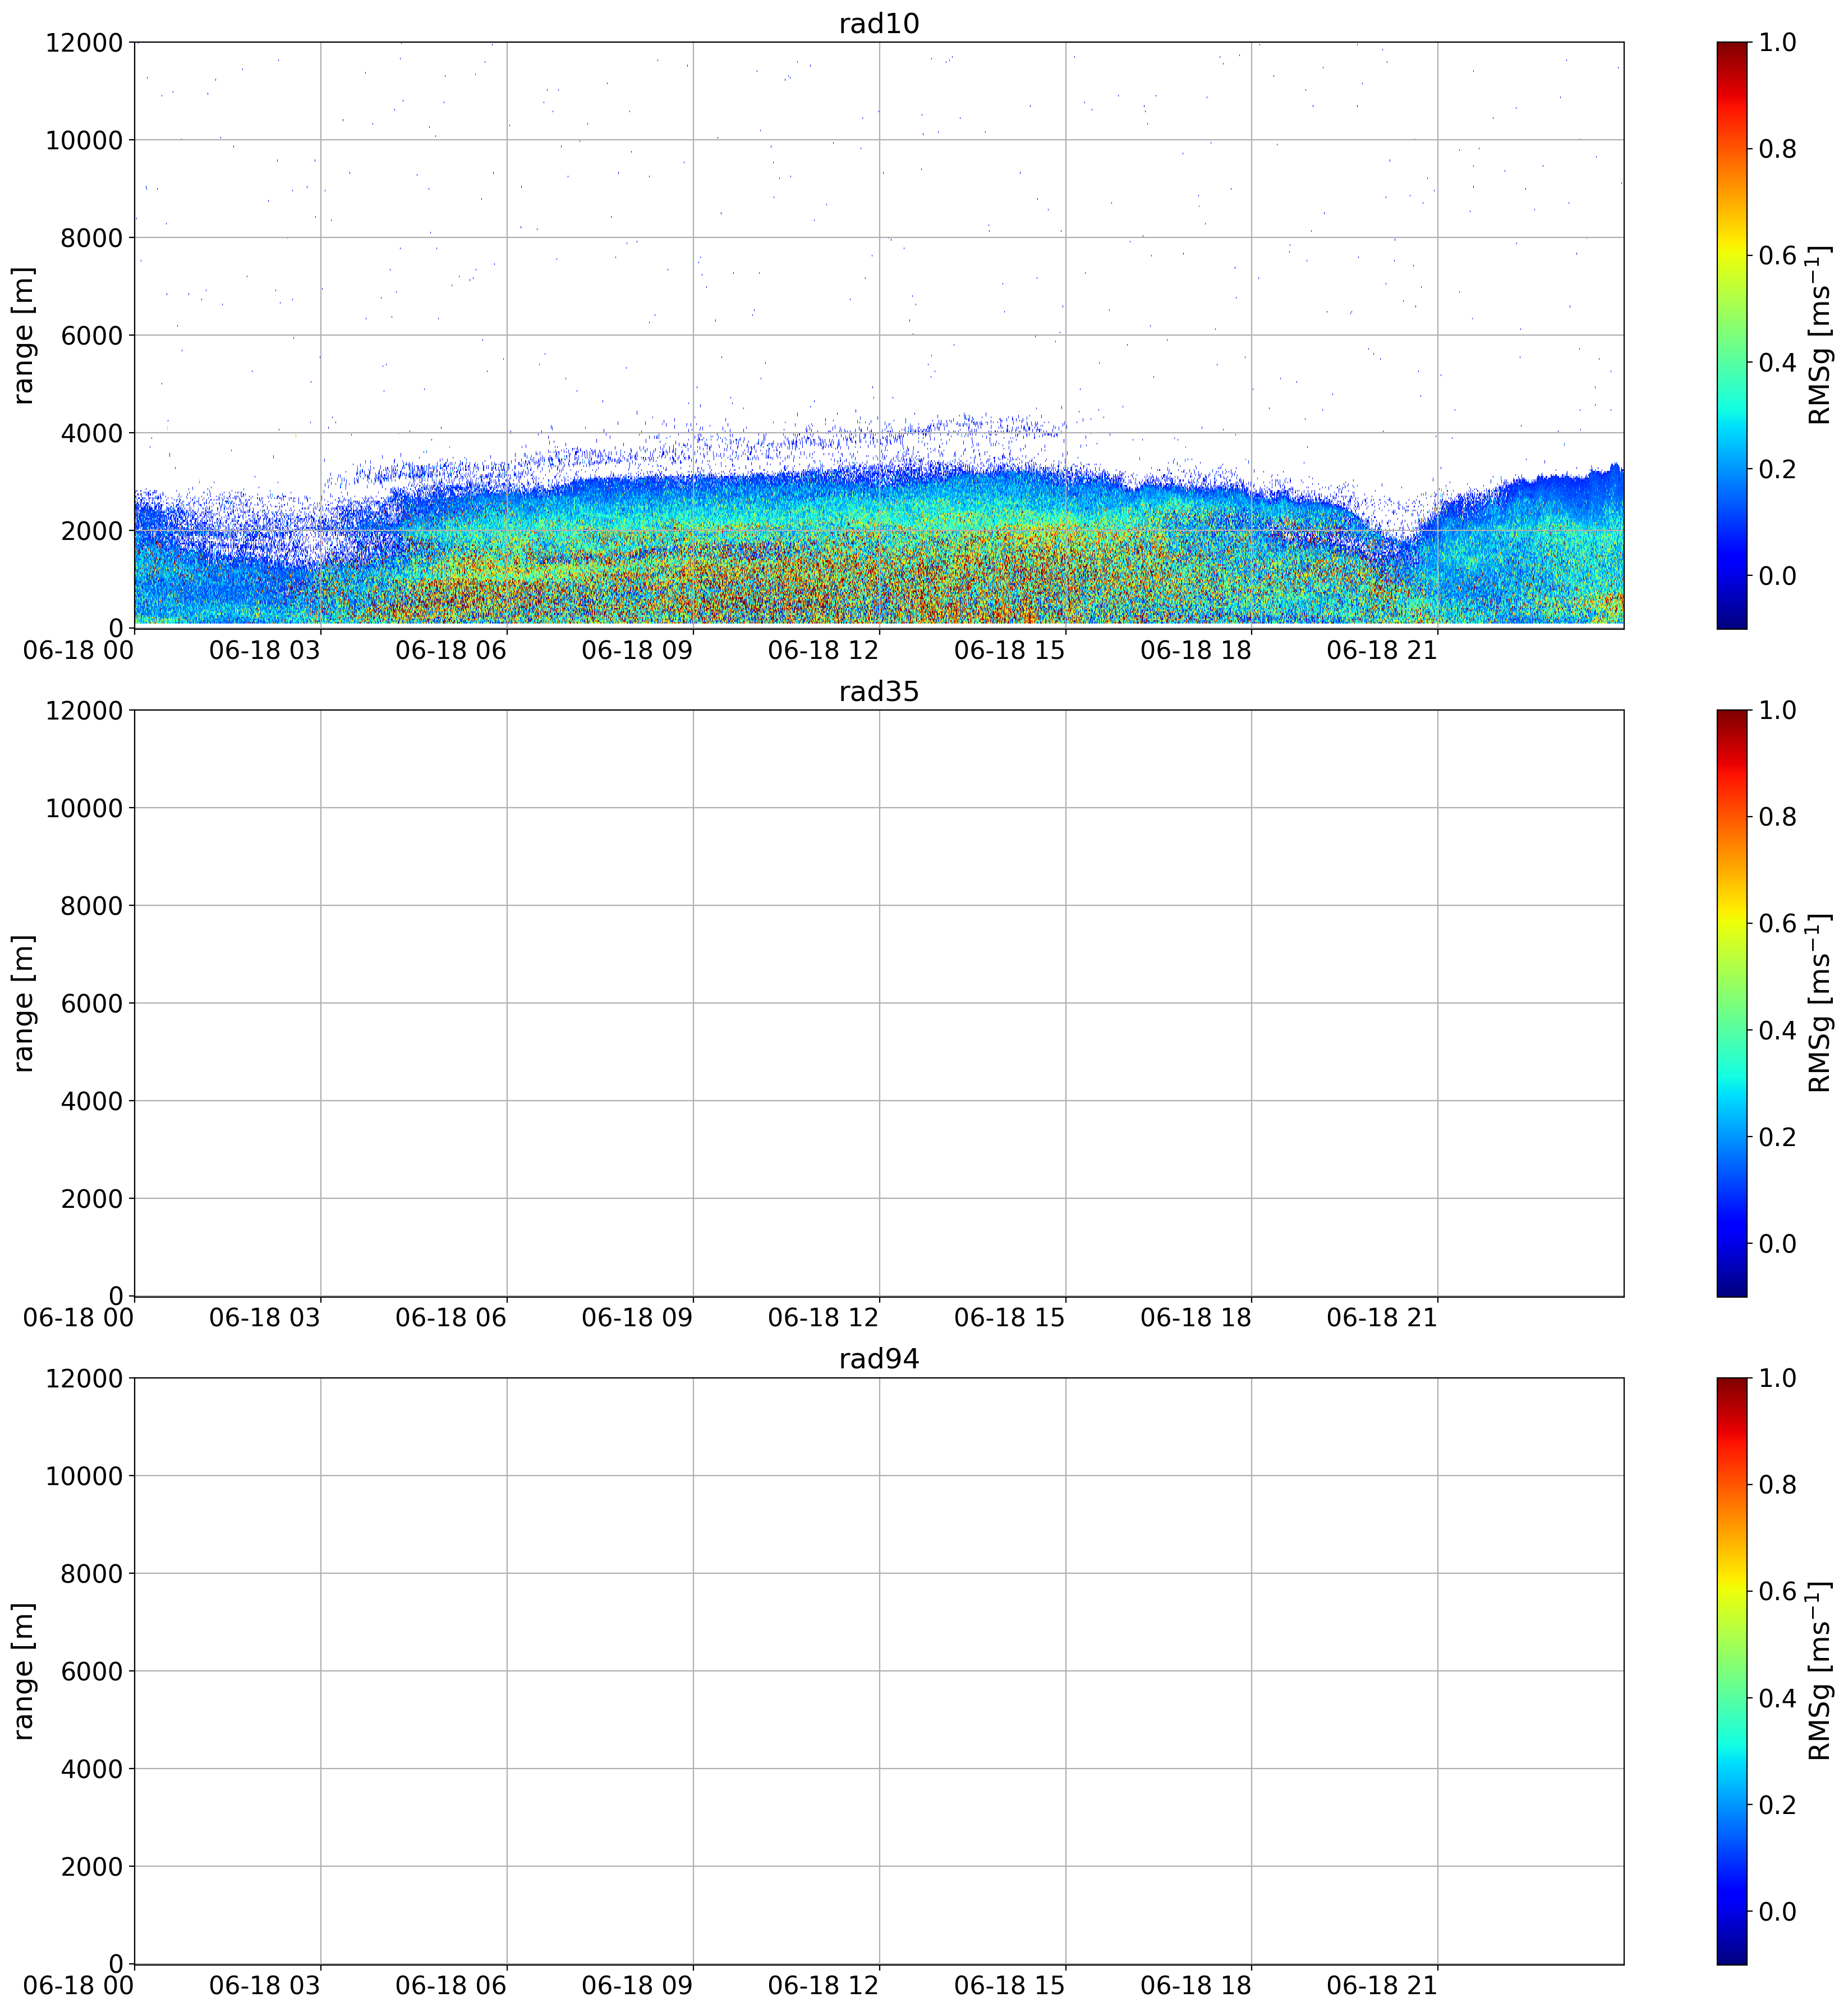The height and width of the screenshot is (2011, 1848).
Task: Click "06-18 00" tick below rad94 plot
Action: (x=79, y=1986)
